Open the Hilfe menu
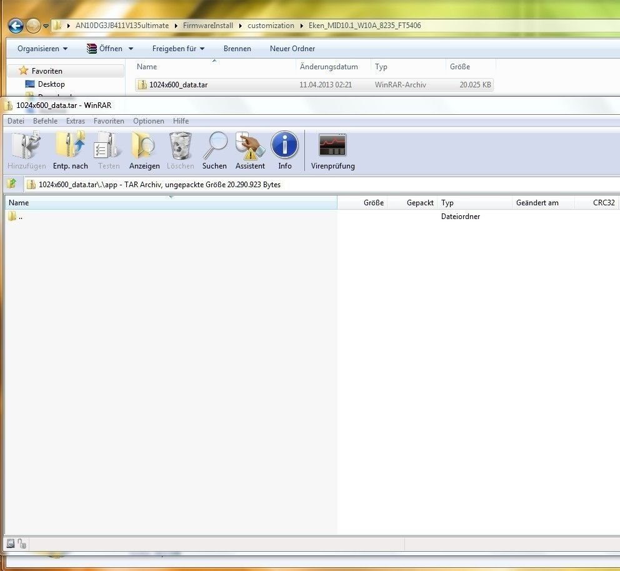620x571 pixels. (x=181, y=121)
